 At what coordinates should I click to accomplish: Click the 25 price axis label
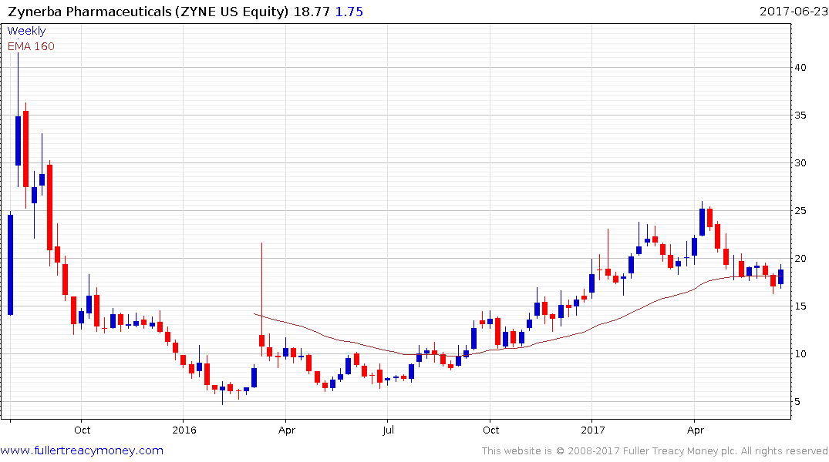800,211
